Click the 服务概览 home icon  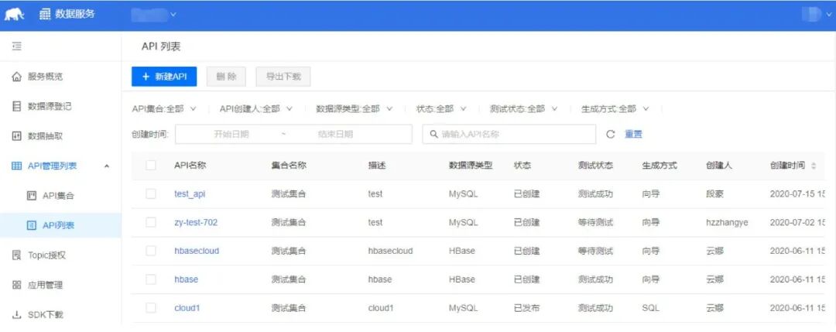point(16,77)
